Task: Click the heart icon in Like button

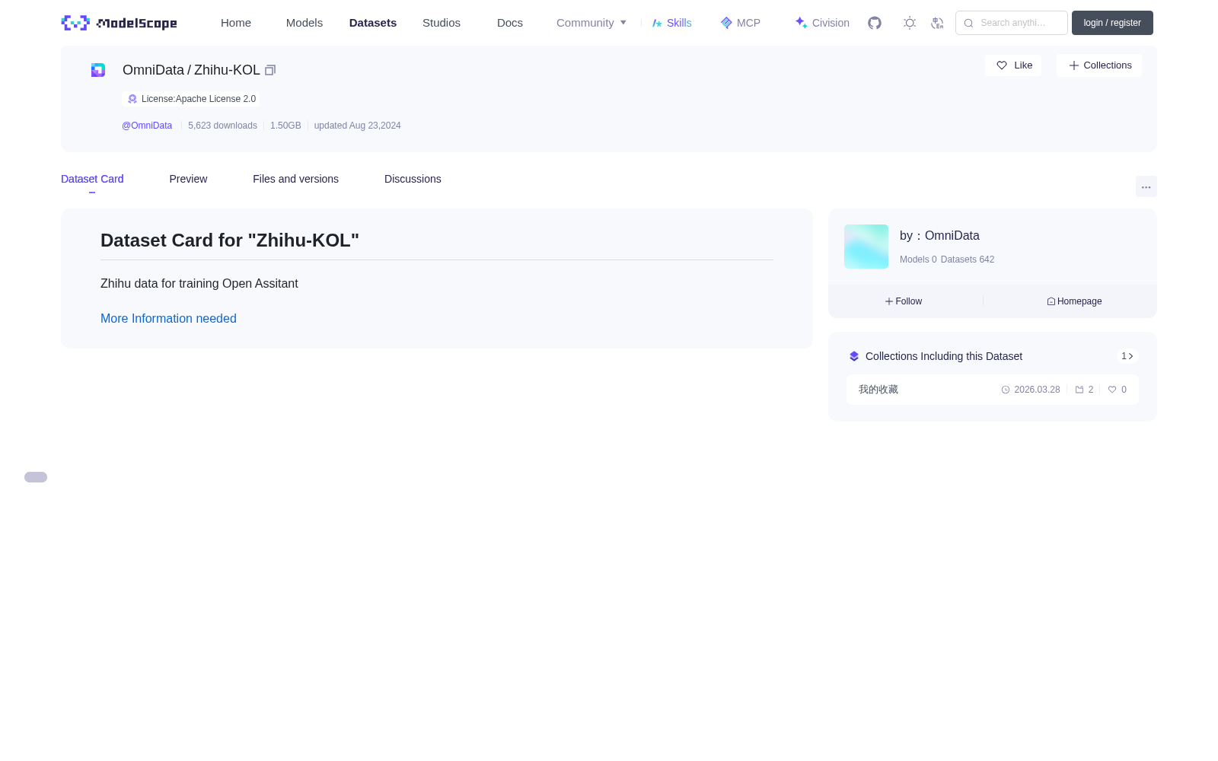Action: (x=1002, y=65)
